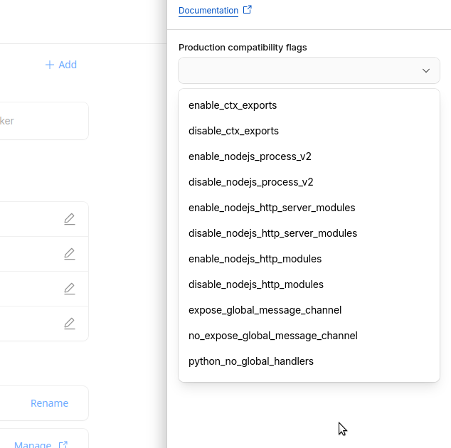Collapse the compatibility flags dropdown chevron
451x448 pixels.
click(426, 70)
